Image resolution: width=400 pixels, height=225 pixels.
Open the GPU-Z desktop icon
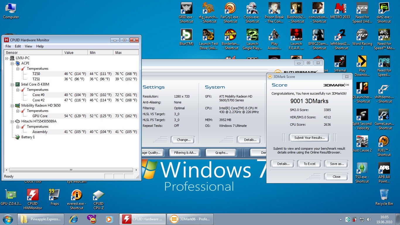tap(11, 197)
